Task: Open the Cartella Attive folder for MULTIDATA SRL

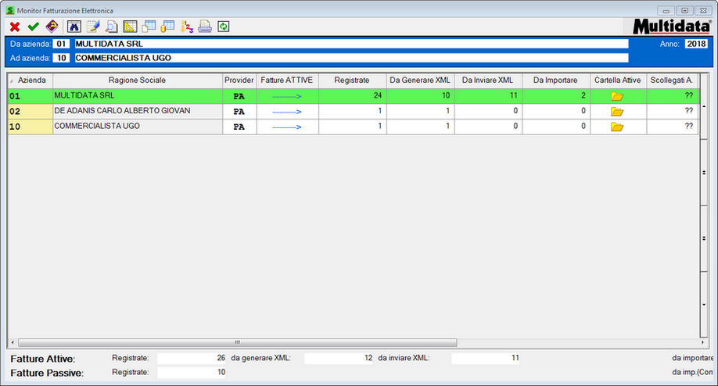Action: 617,96
